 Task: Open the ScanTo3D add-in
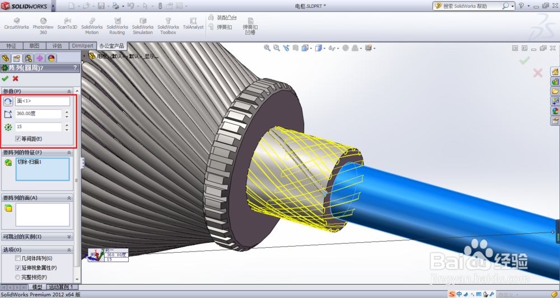(x=67, y=24)
